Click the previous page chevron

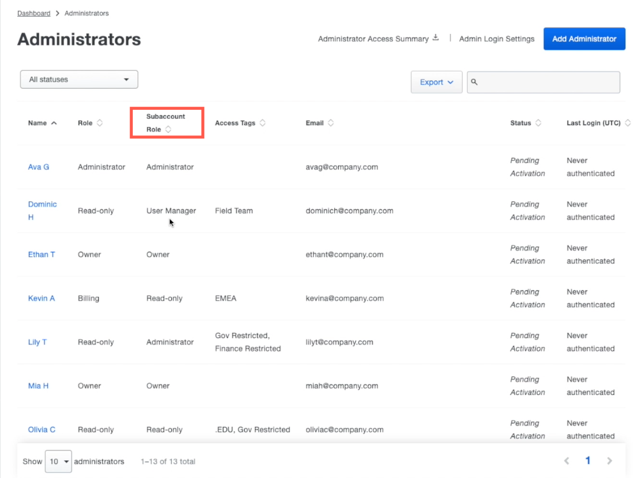coord(566,460)
